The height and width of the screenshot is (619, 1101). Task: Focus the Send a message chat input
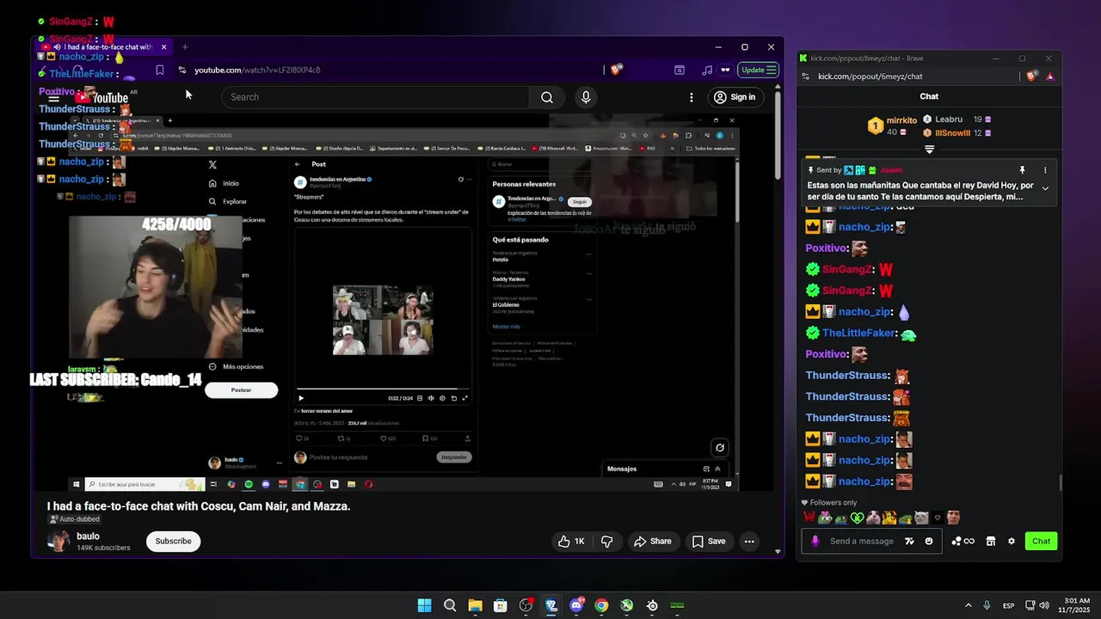(x=861, y=541)
